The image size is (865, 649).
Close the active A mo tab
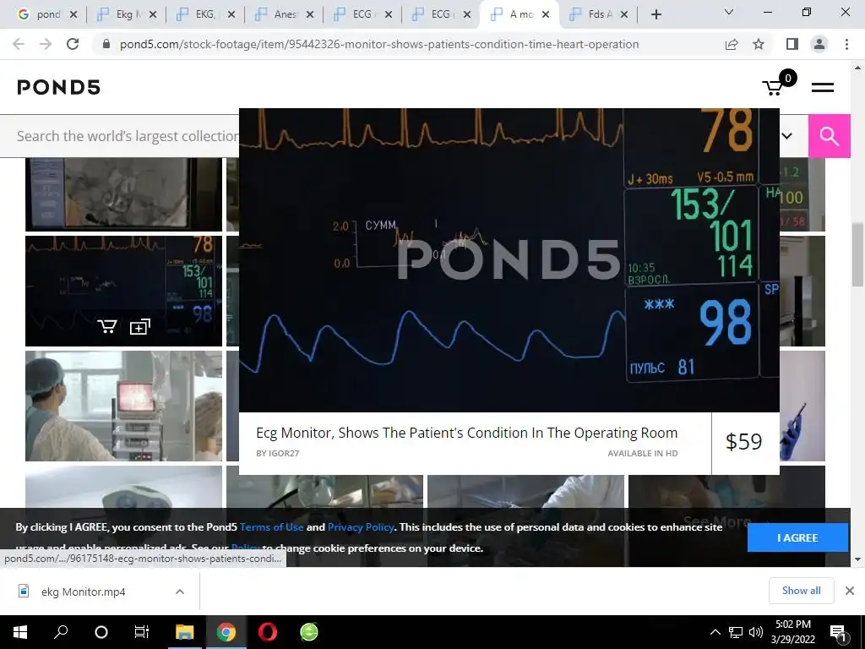point(546,14)
